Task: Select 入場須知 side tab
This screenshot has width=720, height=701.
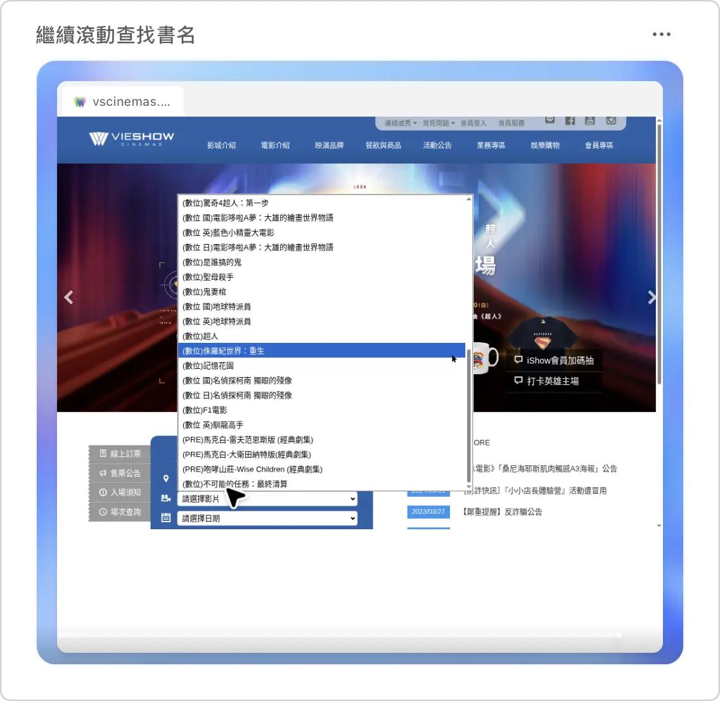Action: (x=120, y=492)
